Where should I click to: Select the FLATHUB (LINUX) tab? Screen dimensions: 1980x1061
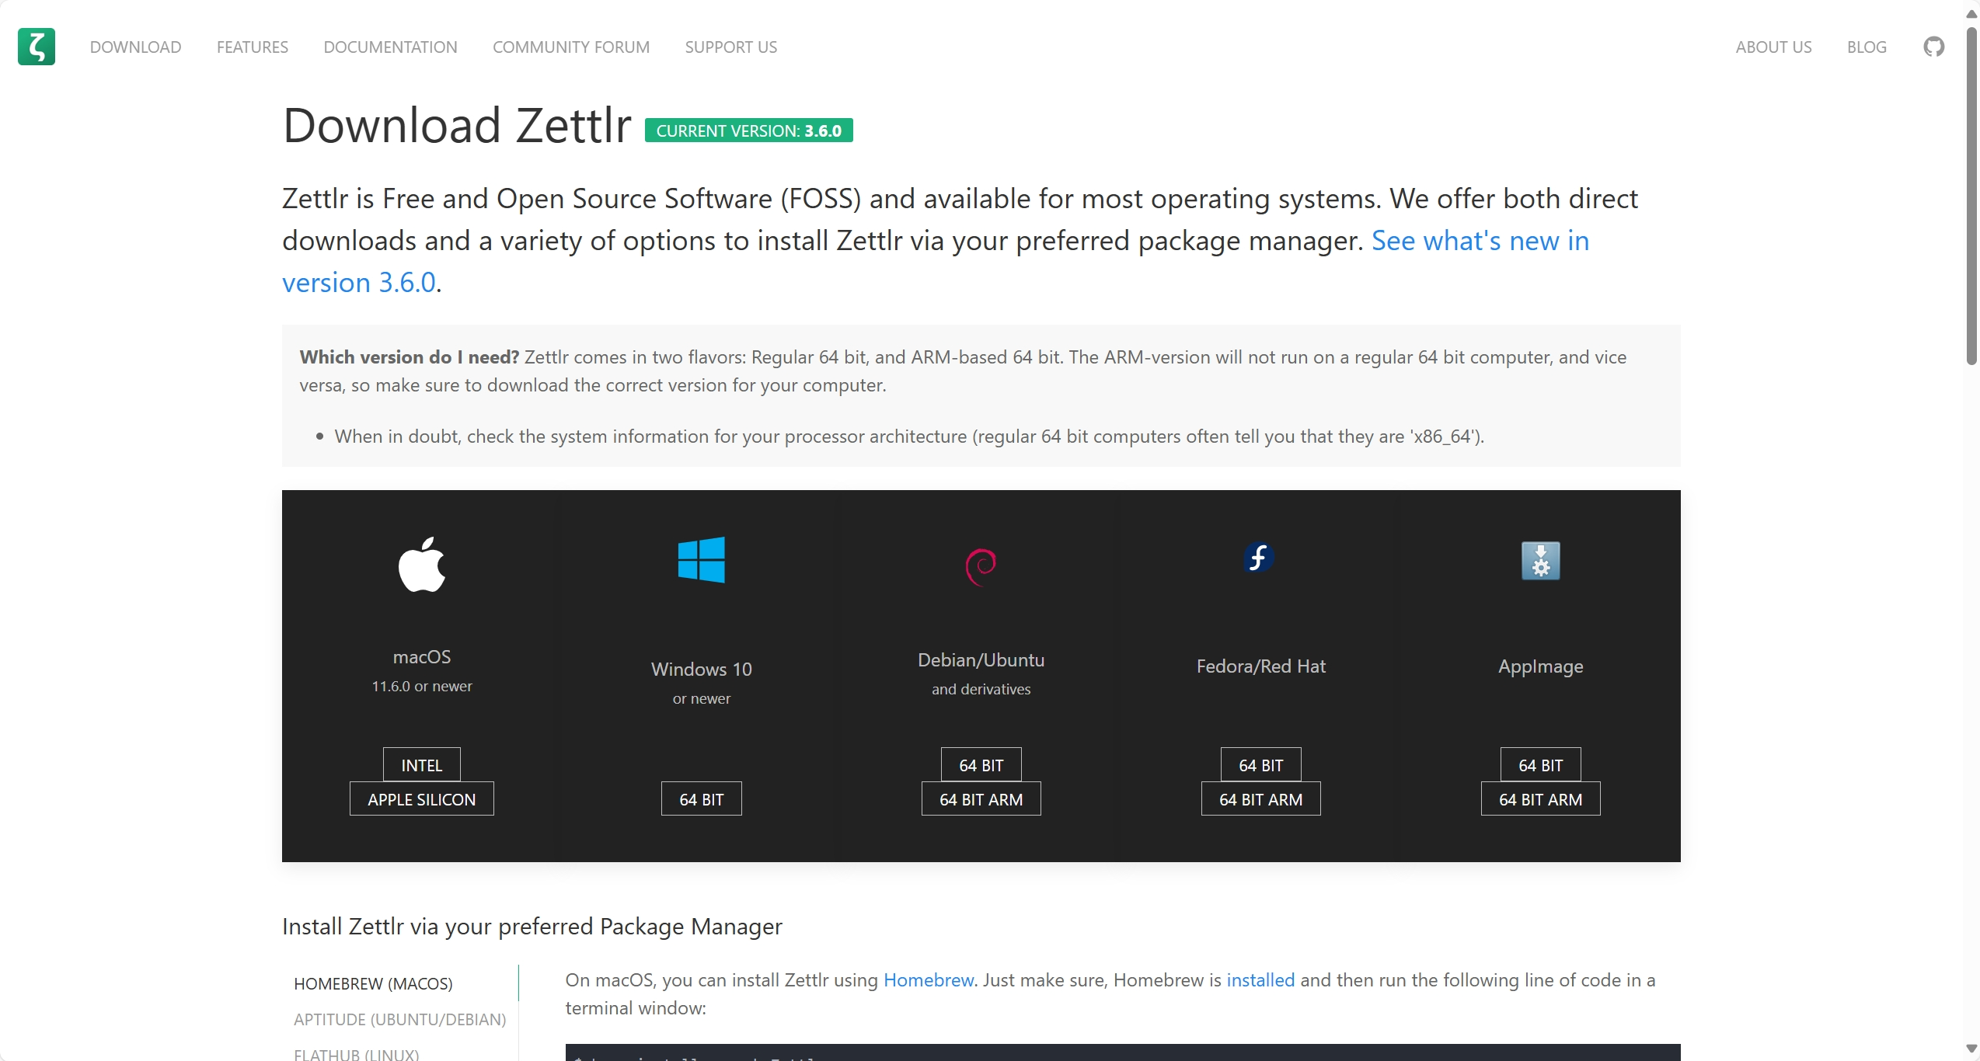[357, 1054]
